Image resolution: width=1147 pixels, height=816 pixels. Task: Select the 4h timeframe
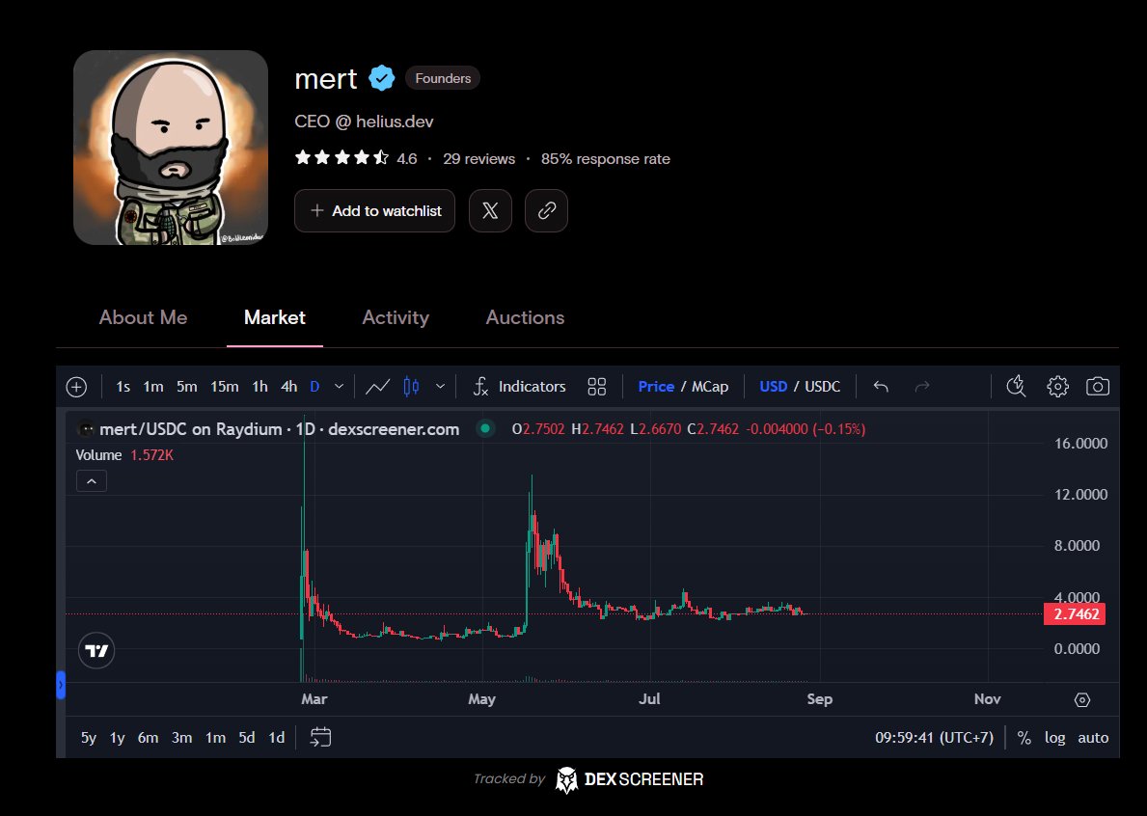tap(288, 387)
